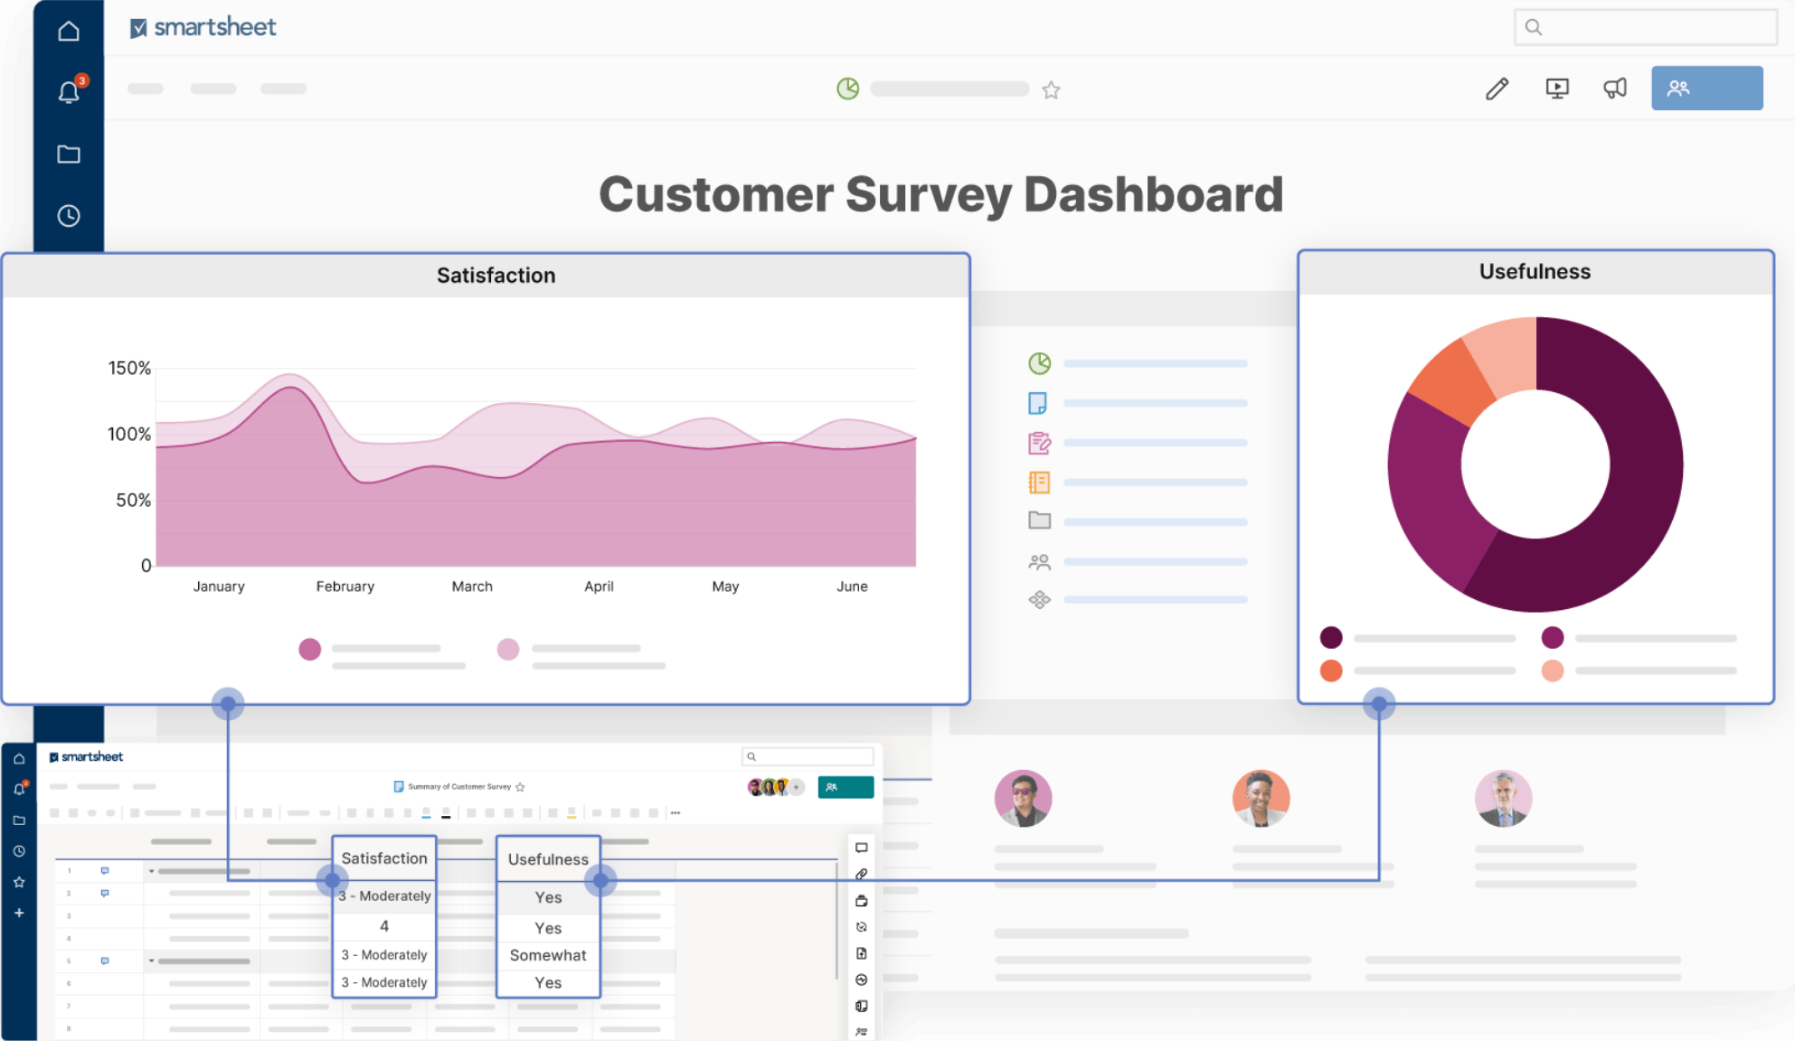This screenshot has width=1795, height=1041.
Task: Select the Satisfaction column header
Action: coord(384,858)
